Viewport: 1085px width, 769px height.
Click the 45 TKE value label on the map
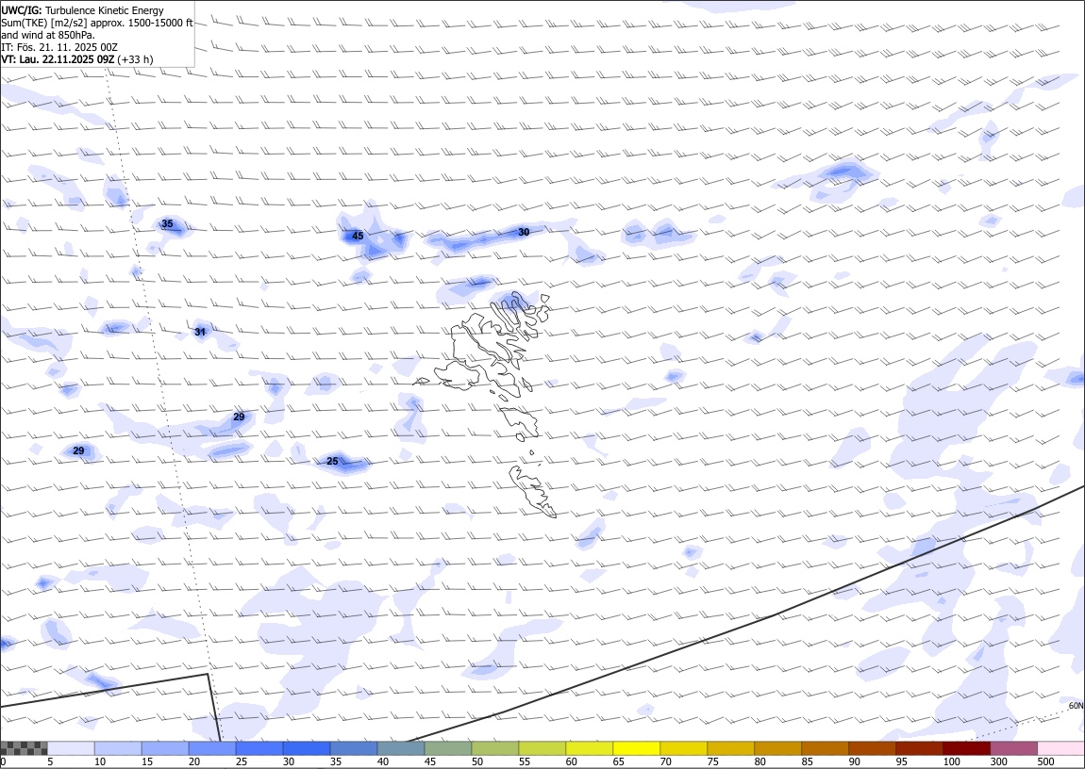click(358, 236)
